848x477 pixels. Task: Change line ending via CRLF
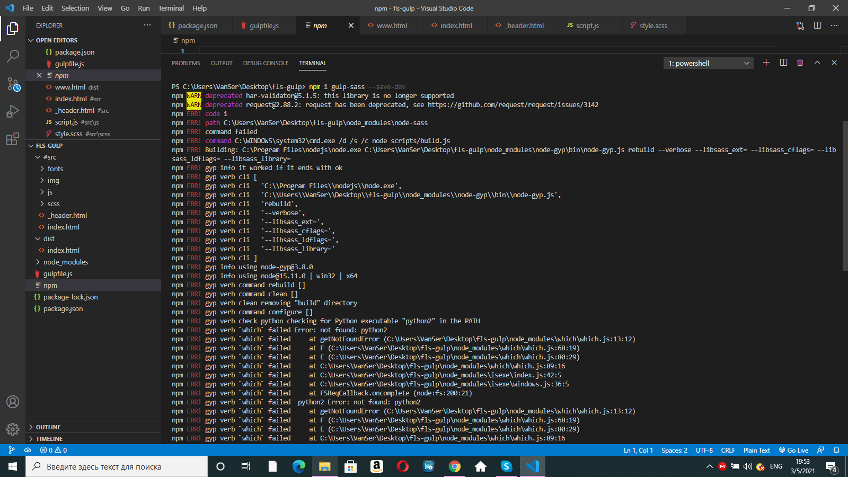click(x=728, y=450)
